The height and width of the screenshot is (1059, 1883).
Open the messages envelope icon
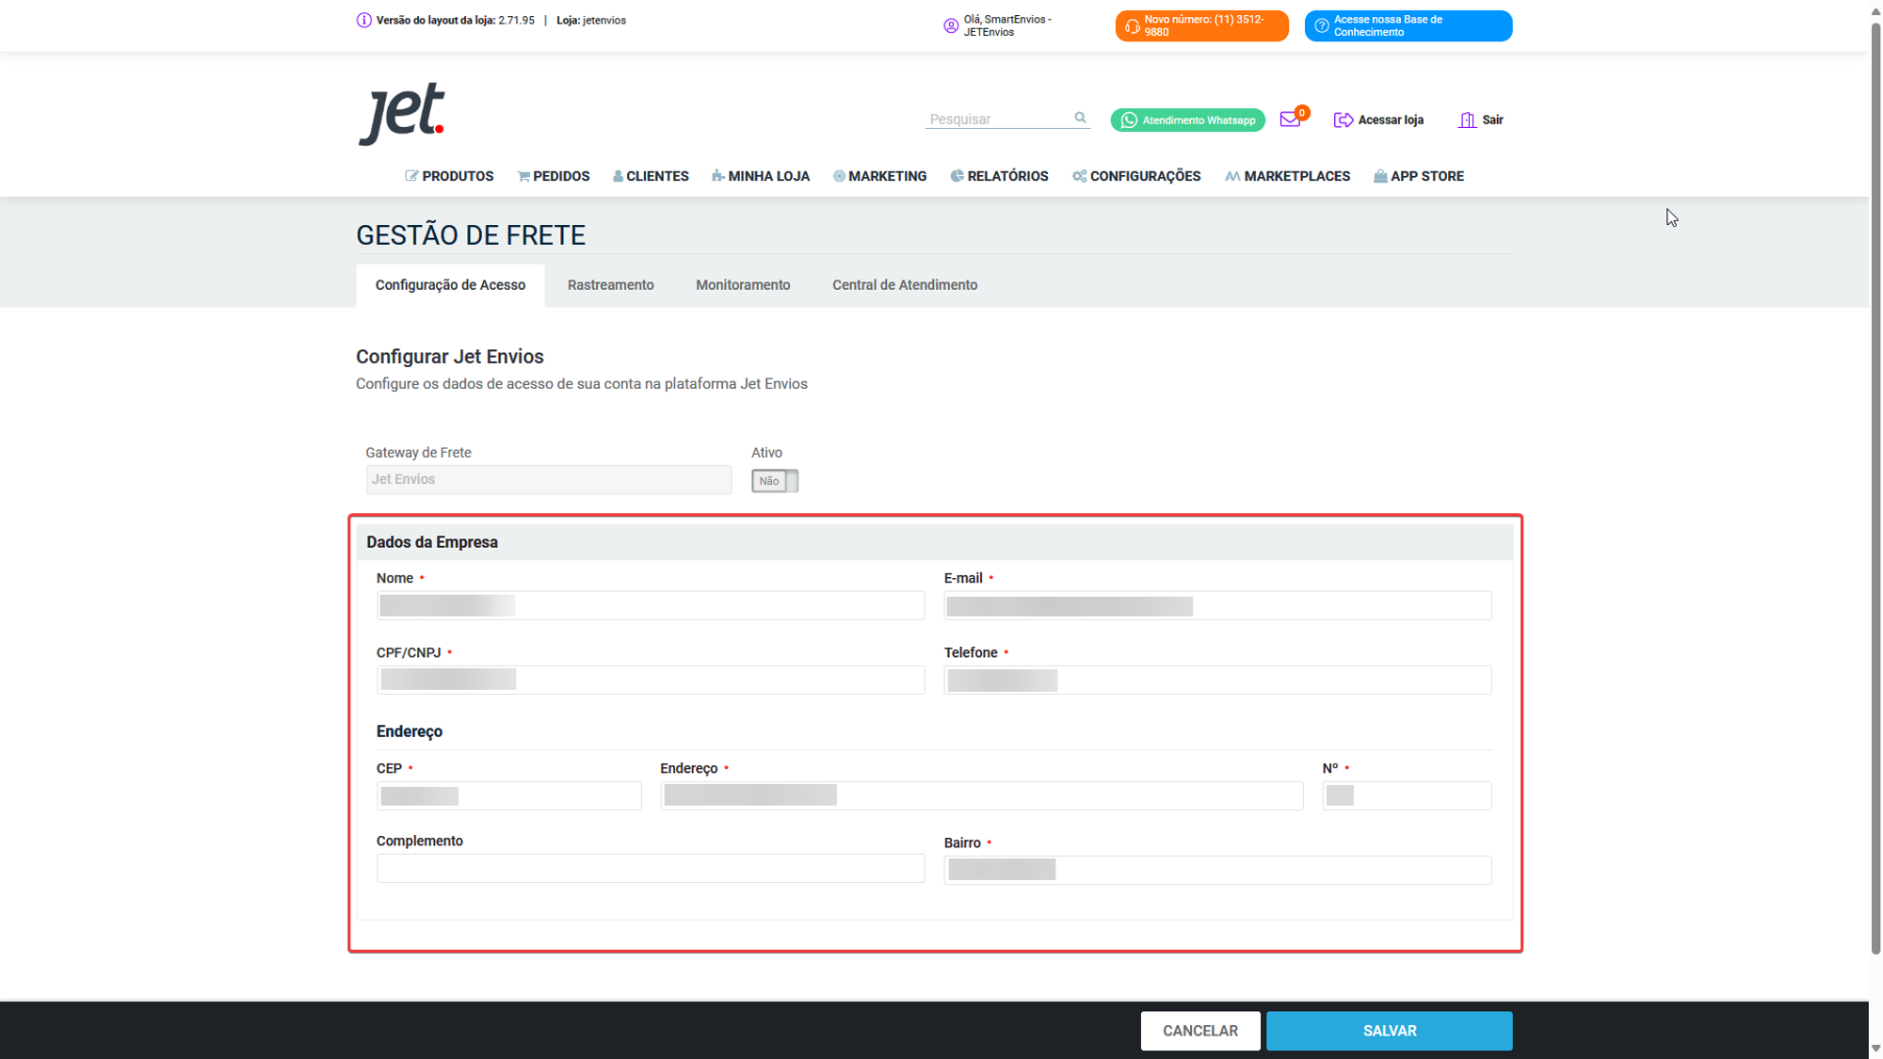(1290, 120)
